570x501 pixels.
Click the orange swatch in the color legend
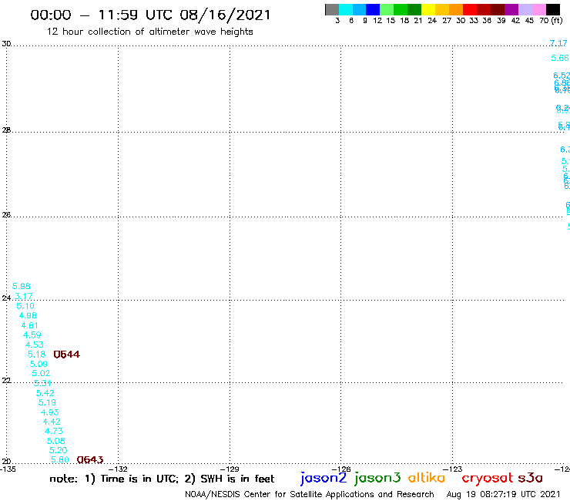point(456,9)
